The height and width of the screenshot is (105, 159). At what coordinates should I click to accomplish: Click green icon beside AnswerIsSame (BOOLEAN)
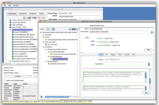[x=13, y=37]
